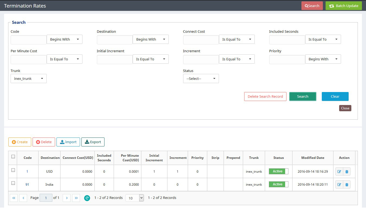Click the Create button
The width and height of the screenshot is (366, 213).
(x=20, y=142)
